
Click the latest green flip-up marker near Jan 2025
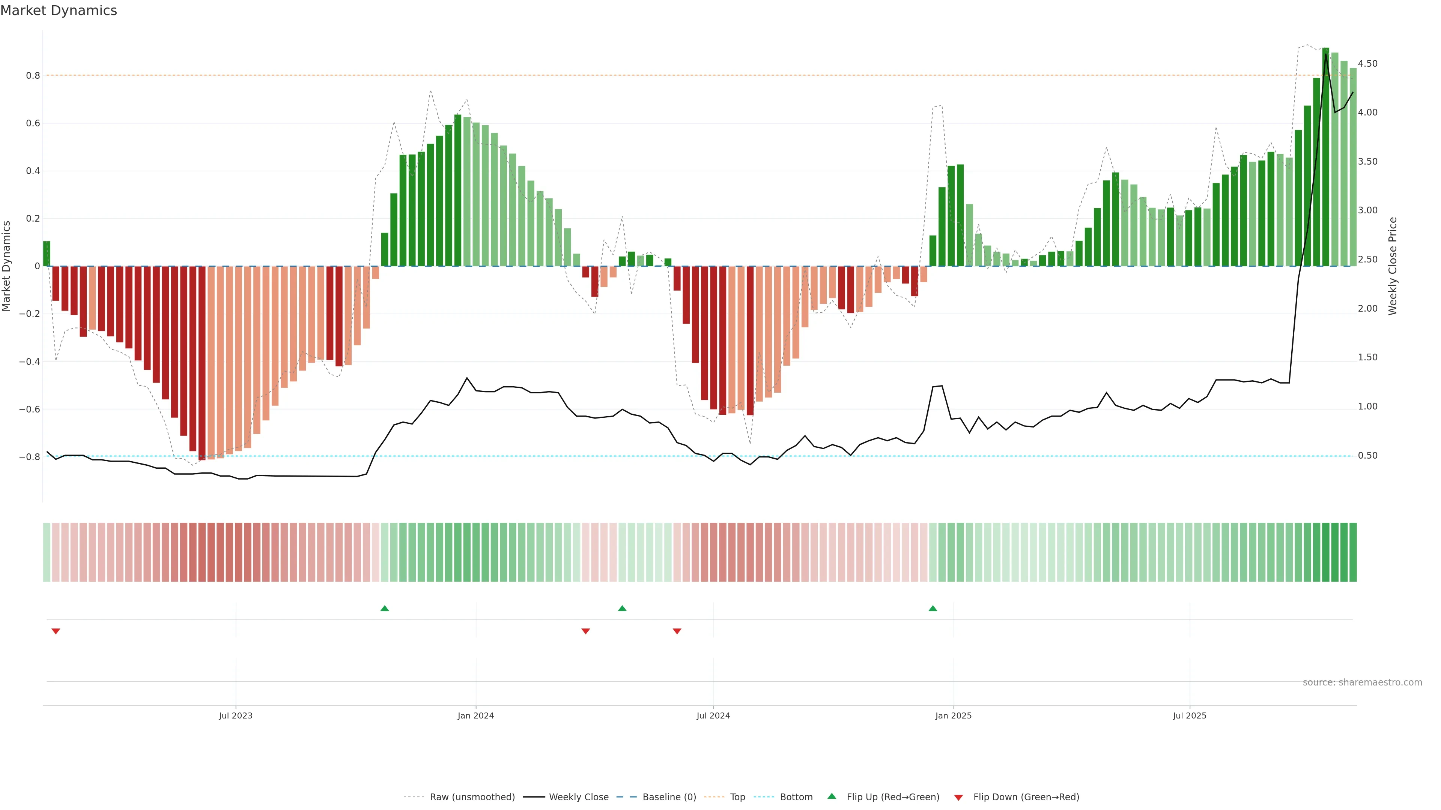[933, 608]
